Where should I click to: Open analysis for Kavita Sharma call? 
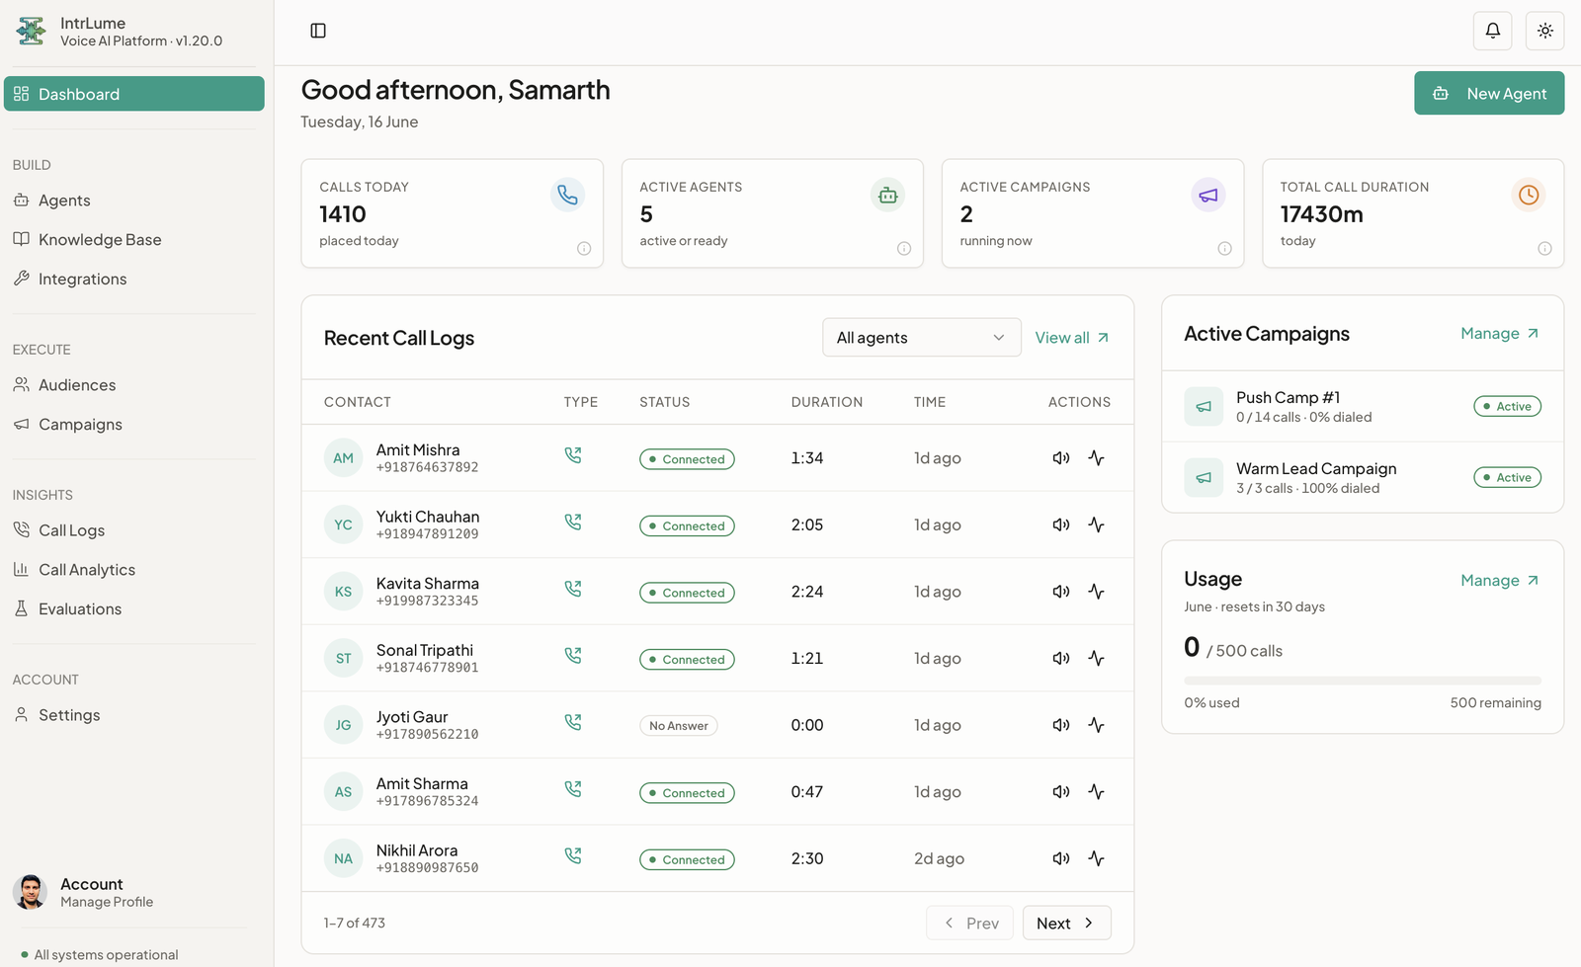point(1096,592)
